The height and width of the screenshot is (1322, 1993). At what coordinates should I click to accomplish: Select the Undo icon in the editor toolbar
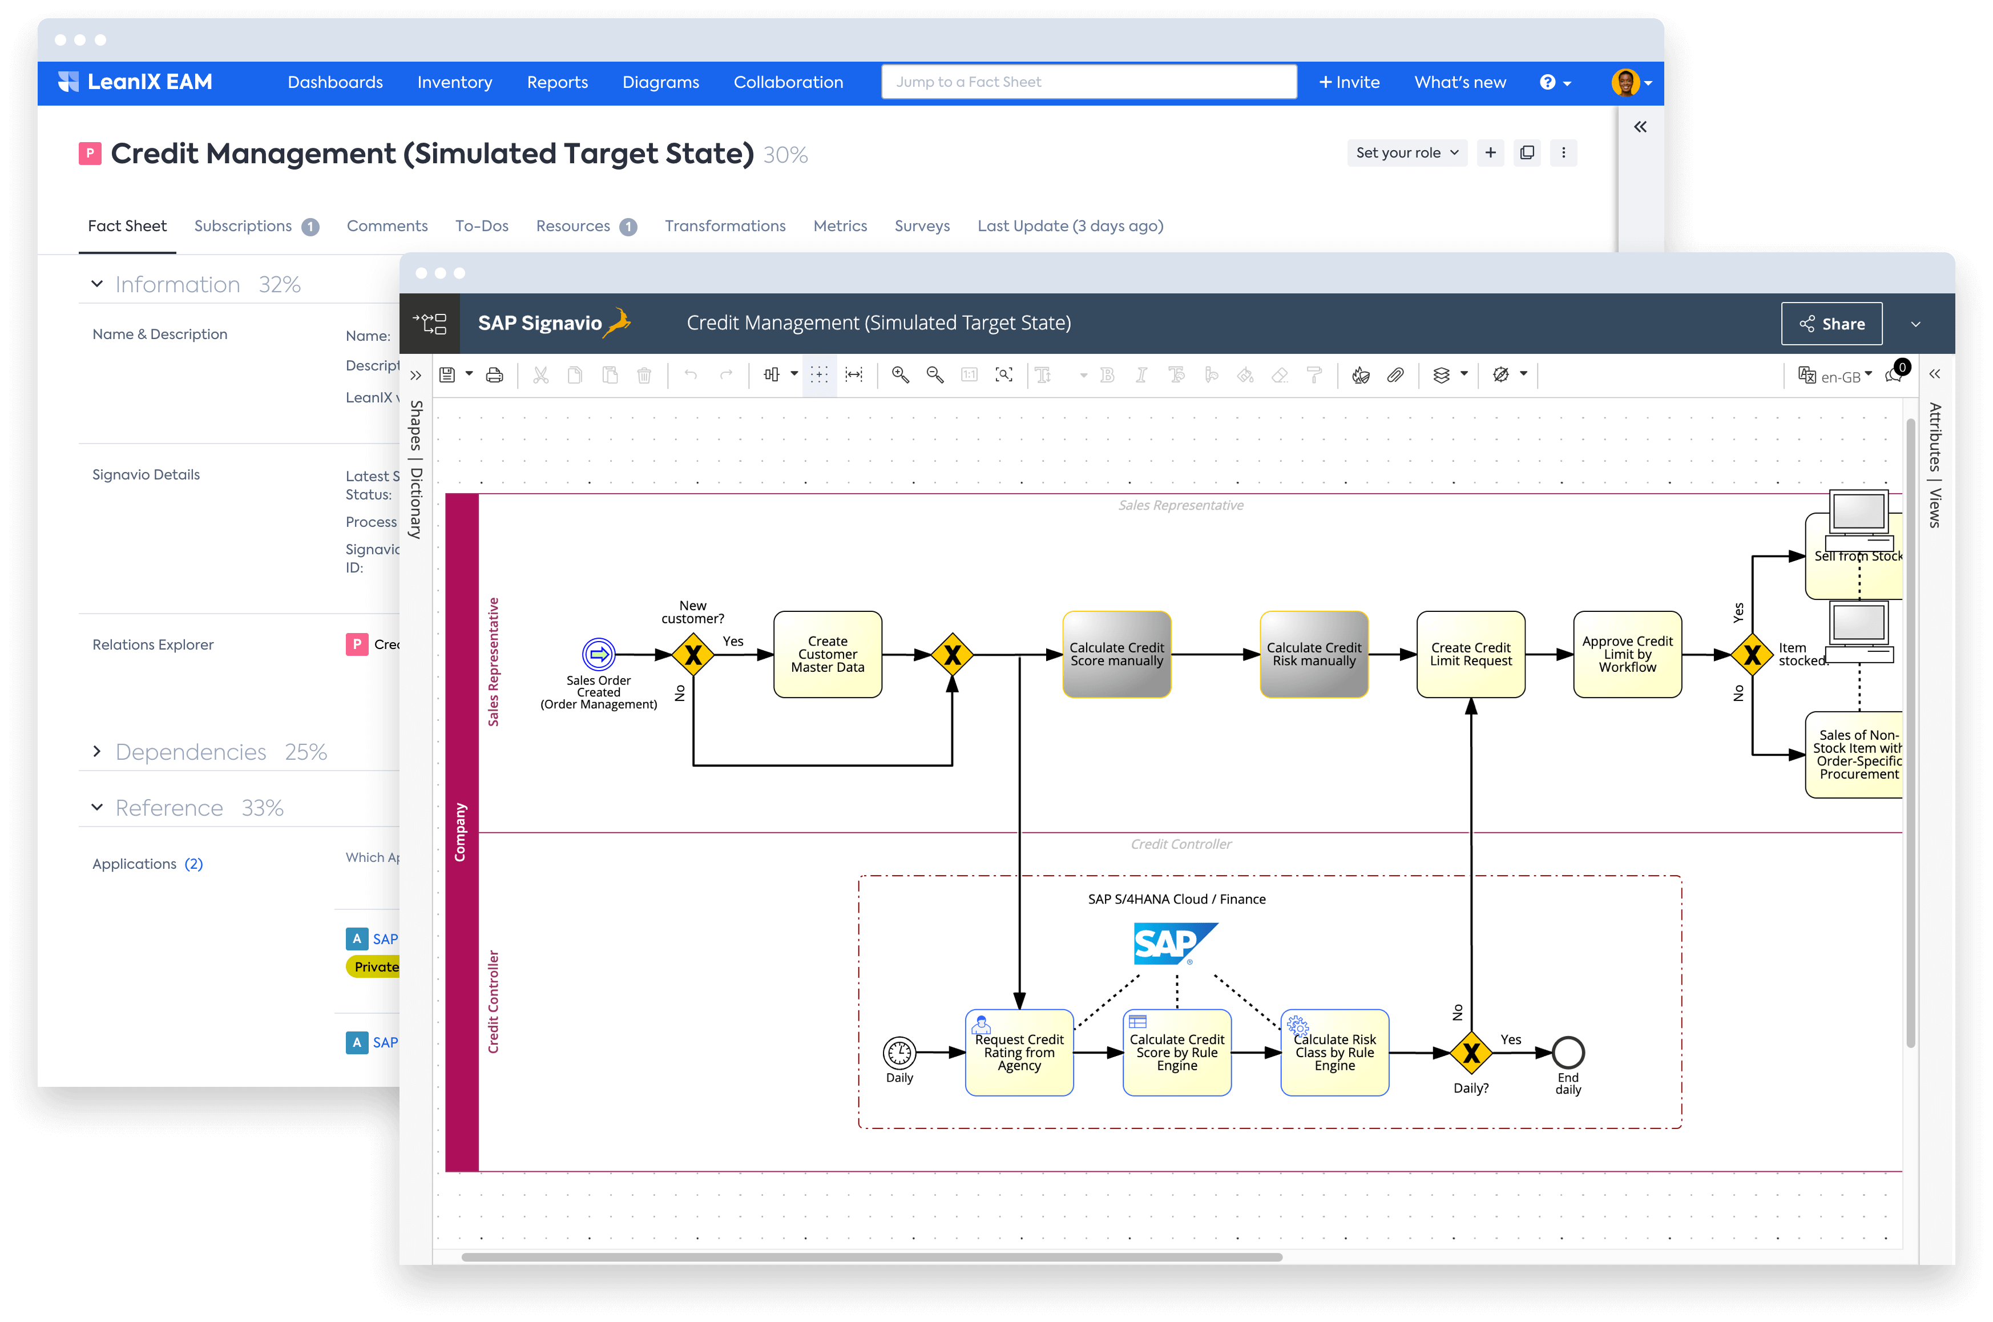click(x=691, y=375)
